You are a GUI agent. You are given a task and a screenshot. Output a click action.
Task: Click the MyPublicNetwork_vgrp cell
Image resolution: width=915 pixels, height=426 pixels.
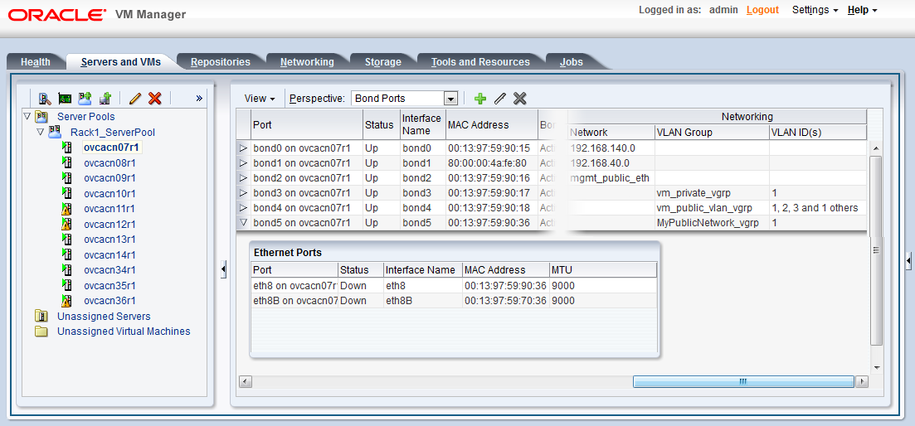(711, 223)
